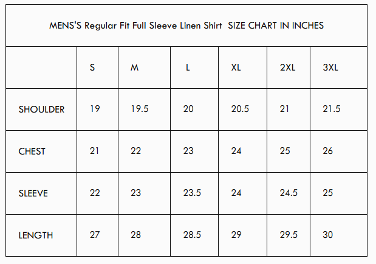
Task: Click the XL size column header
Action: (x=236, y=68)
